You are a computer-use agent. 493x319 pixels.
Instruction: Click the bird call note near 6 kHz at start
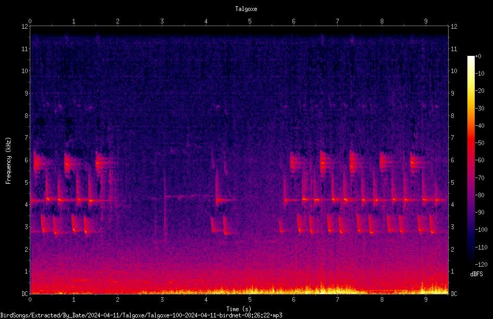[38, 163]
